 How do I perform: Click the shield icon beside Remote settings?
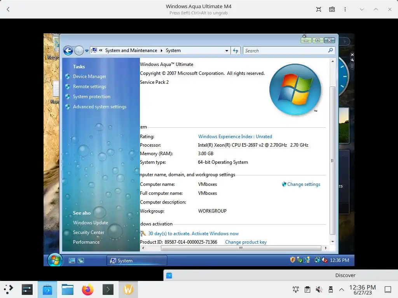point(68,87)
